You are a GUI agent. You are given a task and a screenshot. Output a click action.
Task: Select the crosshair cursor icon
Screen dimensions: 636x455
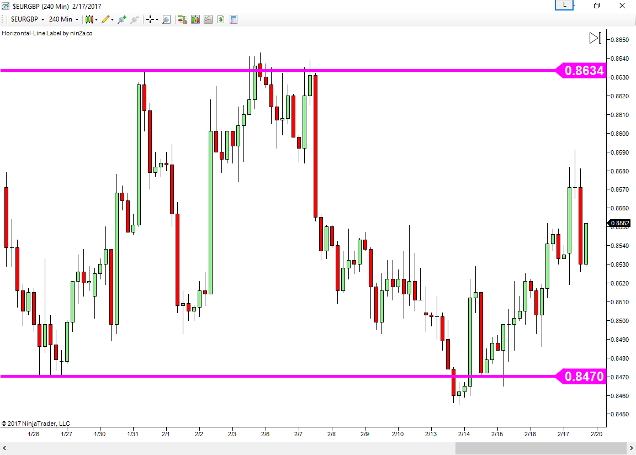(150, 19)
